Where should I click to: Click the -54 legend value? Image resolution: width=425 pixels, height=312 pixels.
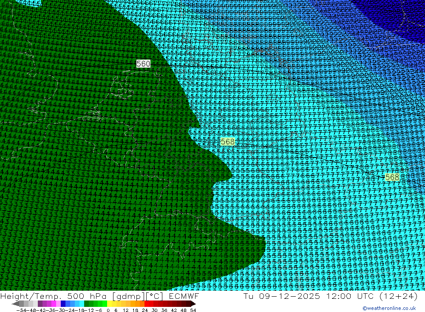(21, 310)
